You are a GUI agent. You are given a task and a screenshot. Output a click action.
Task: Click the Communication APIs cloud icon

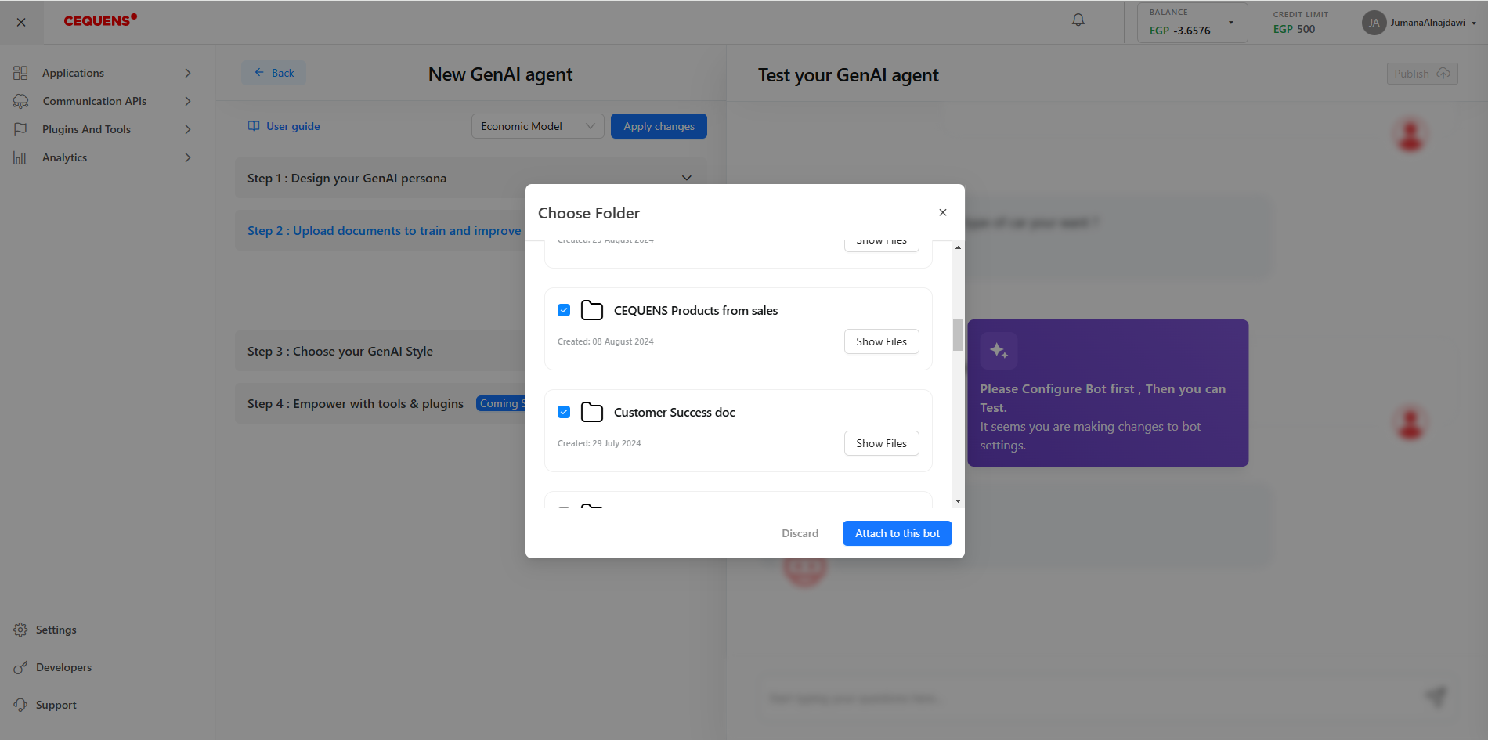point(20,101)
